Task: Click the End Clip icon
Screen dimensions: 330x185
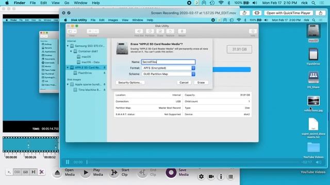Action: (x=142, y=173)
